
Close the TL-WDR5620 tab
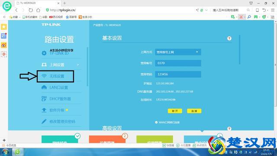pos(58,3)
